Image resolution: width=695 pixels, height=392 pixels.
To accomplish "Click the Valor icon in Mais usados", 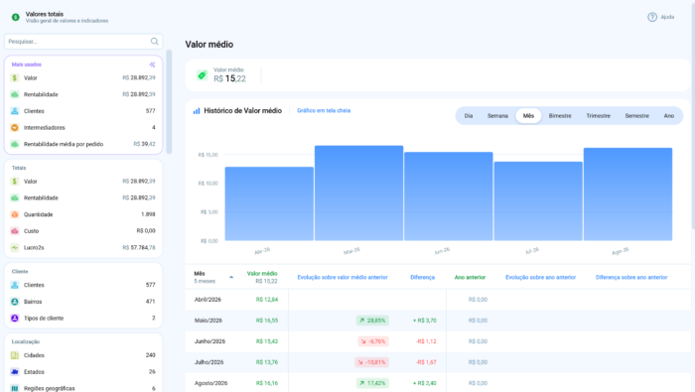I will pyautogui.click(x=15, y=78).
